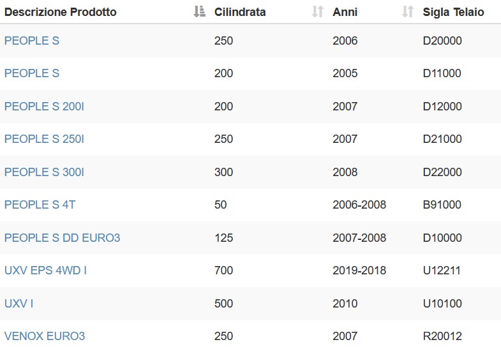
Task: Select the R20012 frame code cell
Action: click(x=442, y=336)
